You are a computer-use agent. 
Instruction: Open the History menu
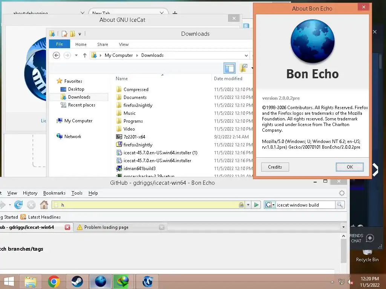click(30, 193)
